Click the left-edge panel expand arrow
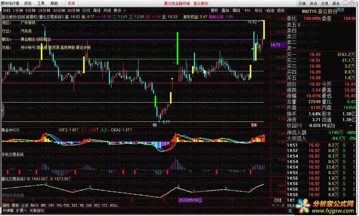Viewport: 359px width, 216px height. [2, 110]
